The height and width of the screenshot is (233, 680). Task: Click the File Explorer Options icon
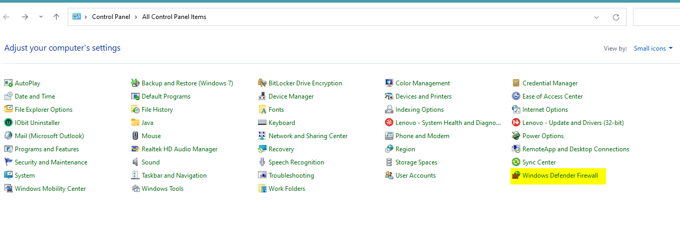pos(8,109)
